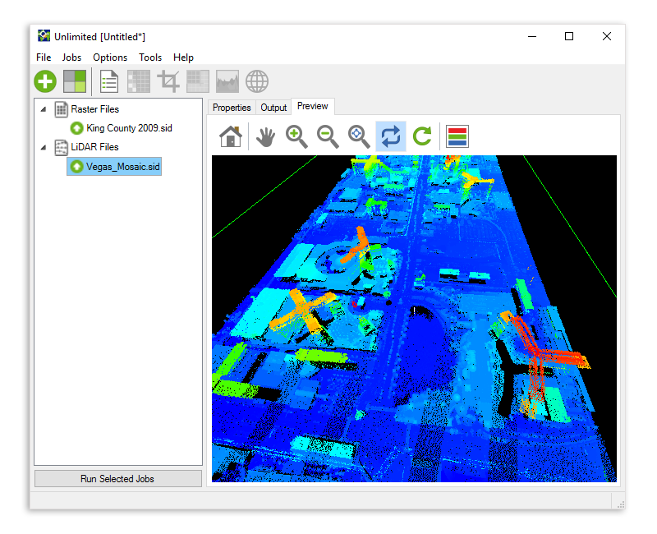Select the Pan hand tool
657x534 pixels.
(x=264, y=136)
